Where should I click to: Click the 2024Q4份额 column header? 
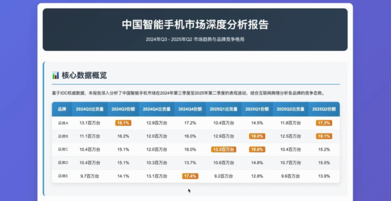[x=190, y=109]
